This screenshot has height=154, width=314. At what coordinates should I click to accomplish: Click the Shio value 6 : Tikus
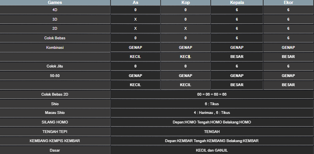212,104
